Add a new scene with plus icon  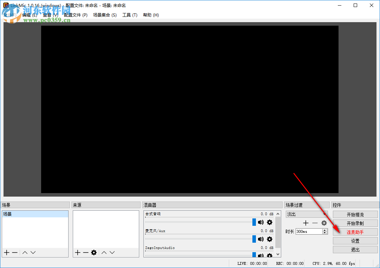7,253
